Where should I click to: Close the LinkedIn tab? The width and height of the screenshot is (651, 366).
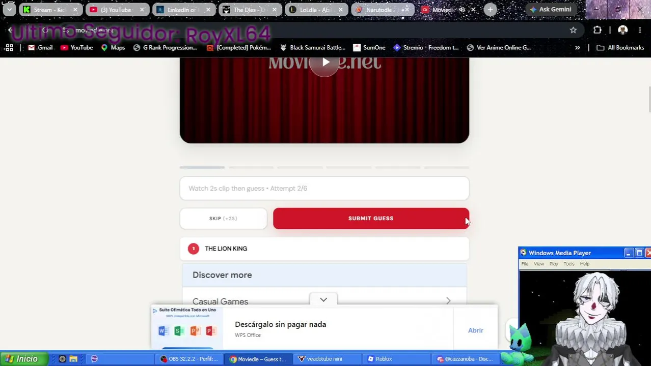[208, 10]
